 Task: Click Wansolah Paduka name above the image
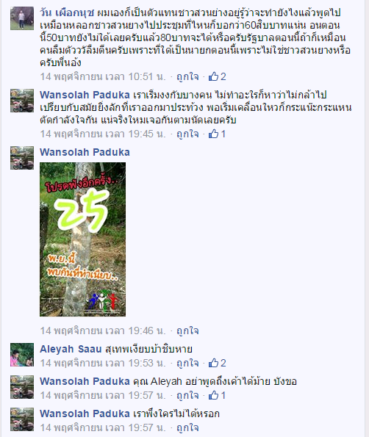tap(85, 152)
